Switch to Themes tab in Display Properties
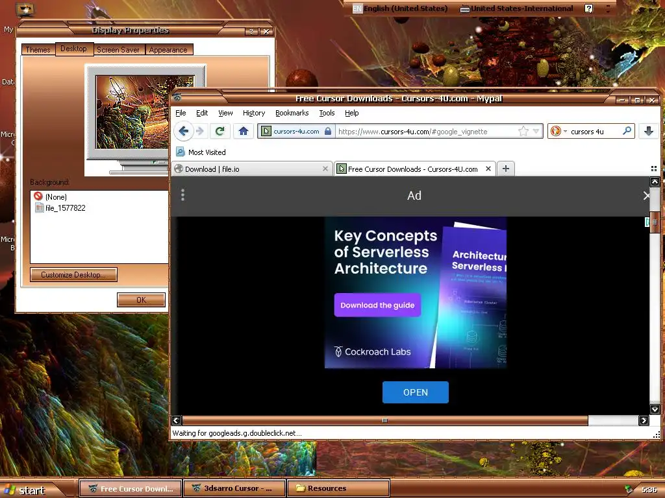This screenshot has height=498, width=665. click(38, 49)
